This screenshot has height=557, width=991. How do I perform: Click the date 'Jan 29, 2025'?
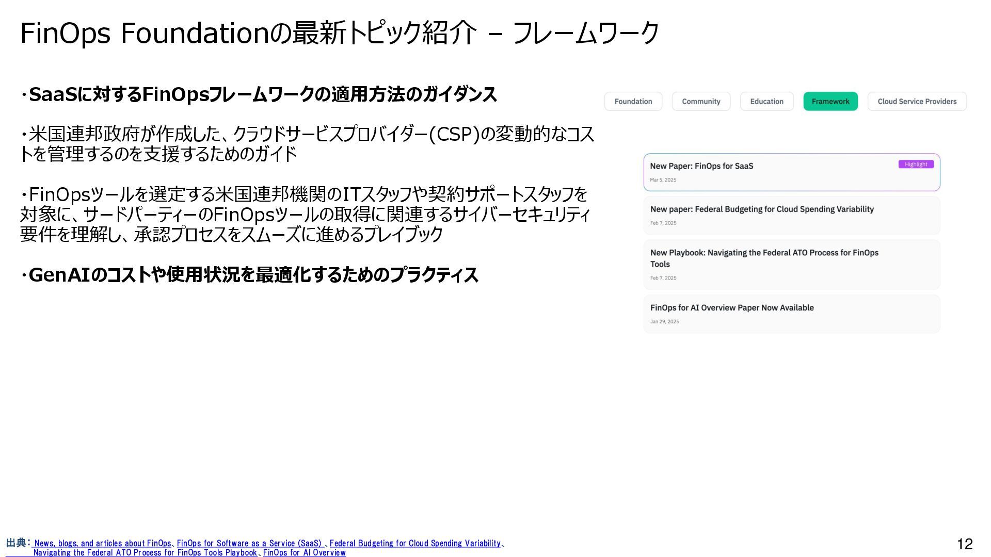pyautogui.click(x=665, y=321)
